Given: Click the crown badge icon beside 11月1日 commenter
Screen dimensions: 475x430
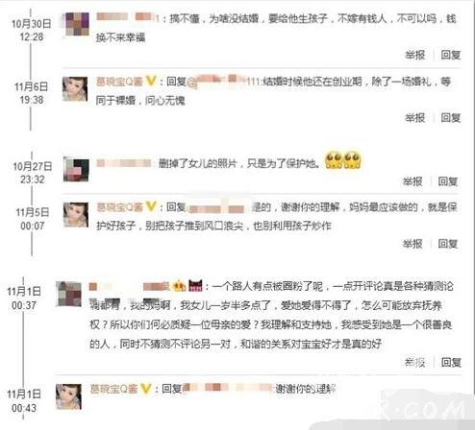Looking at the screenshot, I should pyautogui.click(x=179, y=286).
